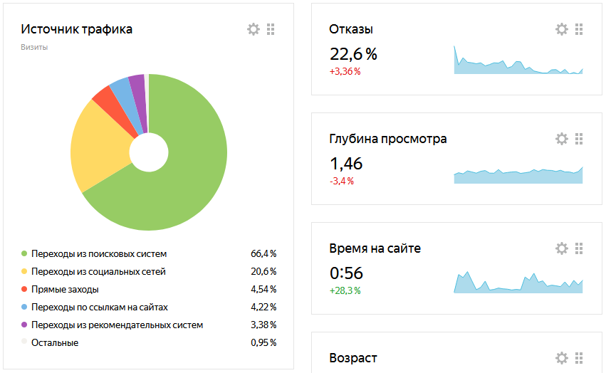Click grid handle icon of Отказы widget
The image size is (606, 373).
[578, 29]
